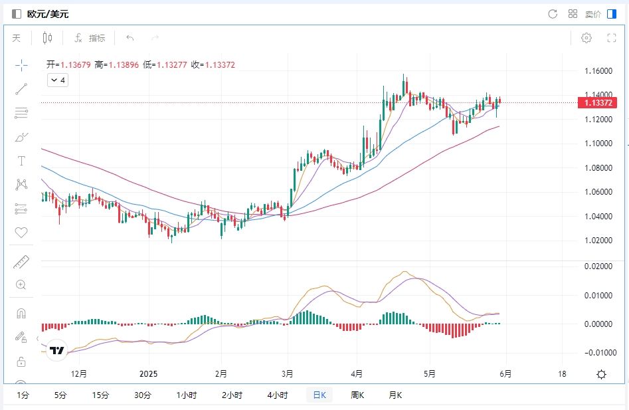The image size is (629, 410).
Task: Open the 天 interval dropdown
Action: [16, 38]
